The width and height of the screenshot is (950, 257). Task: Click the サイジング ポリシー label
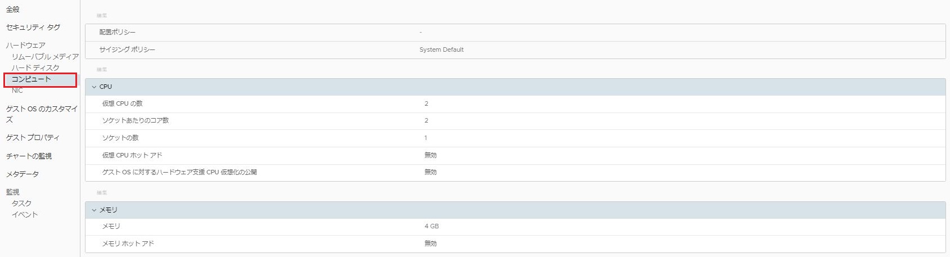[x=127, y=49]
